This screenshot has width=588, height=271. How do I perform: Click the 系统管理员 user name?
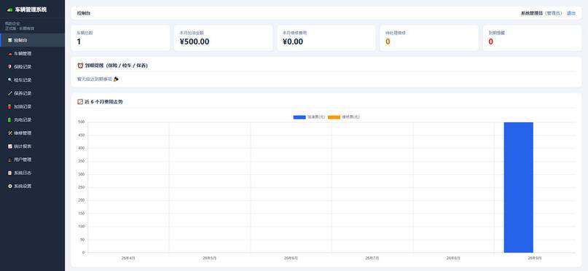(x=532, y=13)
